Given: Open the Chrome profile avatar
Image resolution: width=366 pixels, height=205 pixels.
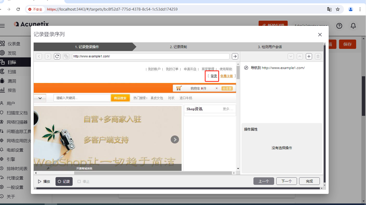Looking at the screenshot, I should tap(351, 9).
